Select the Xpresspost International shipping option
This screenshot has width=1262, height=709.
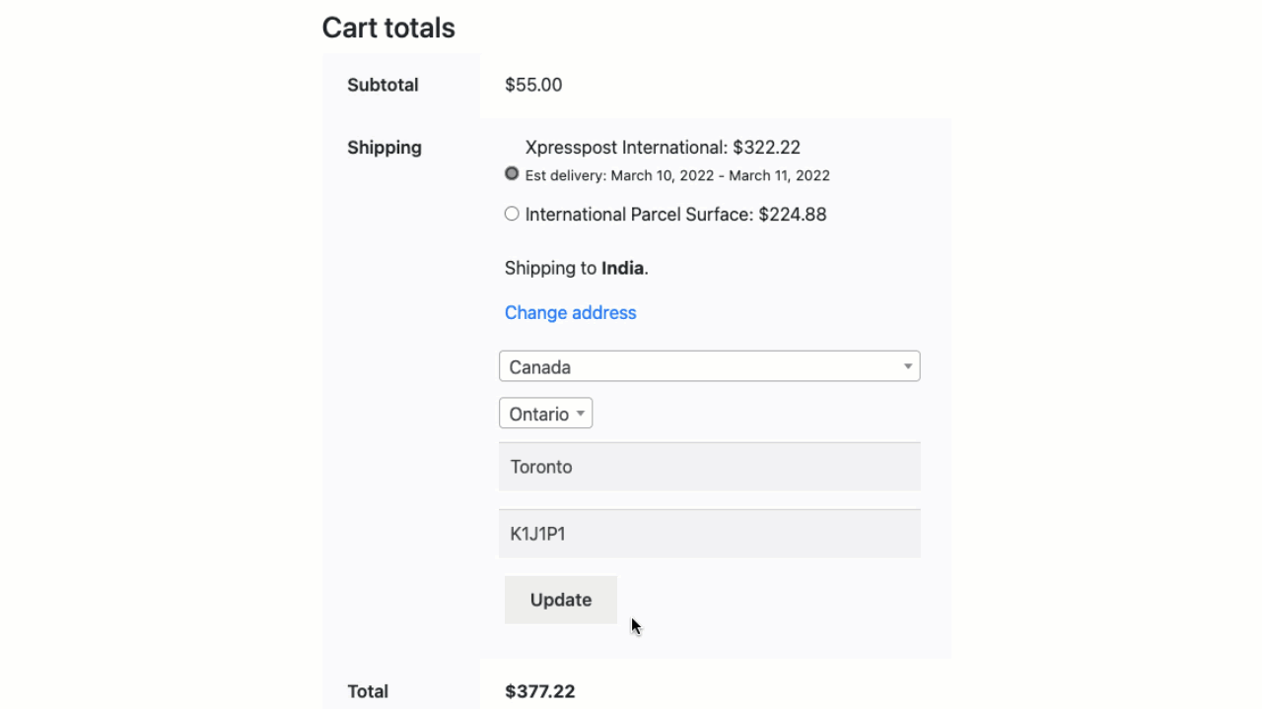pyautogui.click(x=511, y=173)
